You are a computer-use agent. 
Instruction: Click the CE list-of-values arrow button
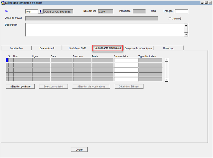[x=40, y=11]
